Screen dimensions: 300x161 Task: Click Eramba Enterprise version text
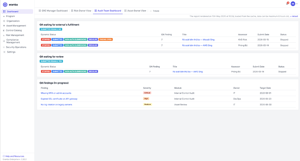tap(14, 159)
